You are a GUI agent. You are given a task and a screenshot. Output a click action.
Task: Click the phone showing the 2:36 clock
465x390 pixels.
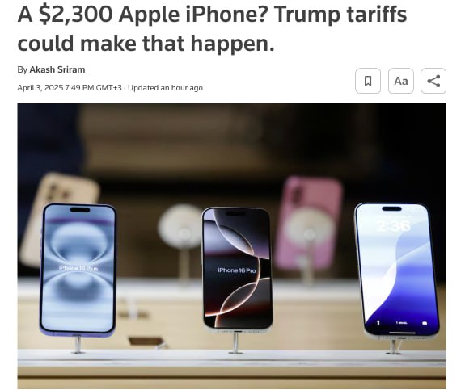[396, 270]
